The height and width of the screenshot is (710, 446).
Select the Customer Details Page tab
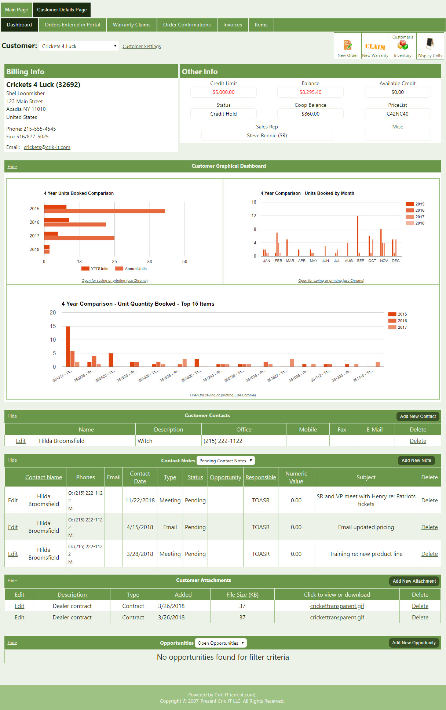tap(62, 10)
